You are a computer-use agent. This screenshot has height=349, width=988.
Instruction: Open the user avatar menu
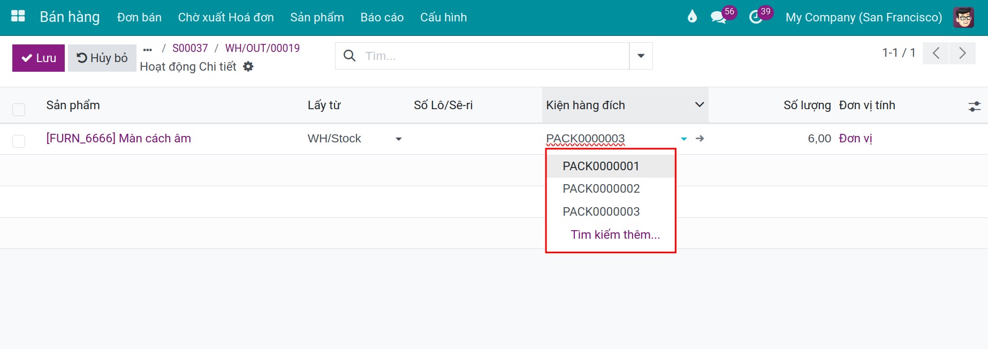click(963, 17)
